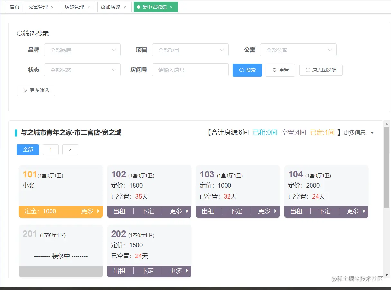Click the room list vertical scrollbar thumb
Viewport: 391px width, 290px height.
[386, 168]
